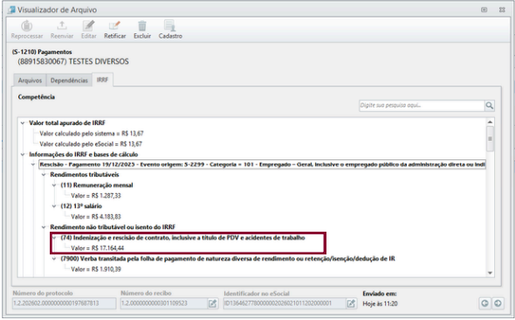Click the Competência label
This screenshot has height=320, width=515.
pos(37,97)
